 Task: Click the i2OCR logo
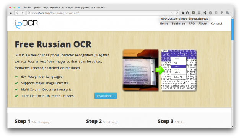[26, 24]
